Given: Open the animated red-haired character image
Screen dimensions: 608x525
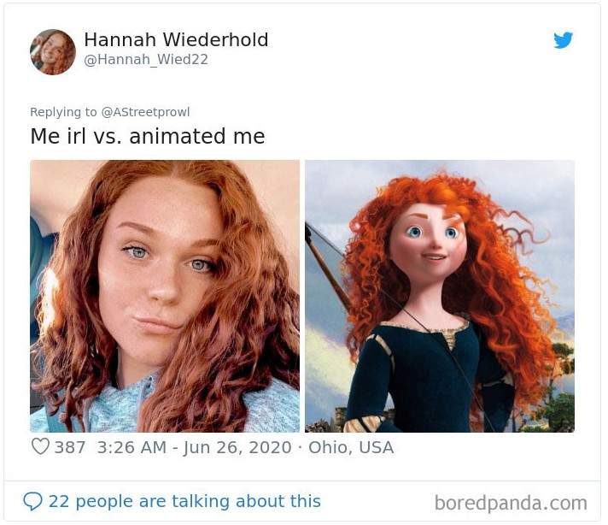Looking at the screenshot, I should click(440, 296).
